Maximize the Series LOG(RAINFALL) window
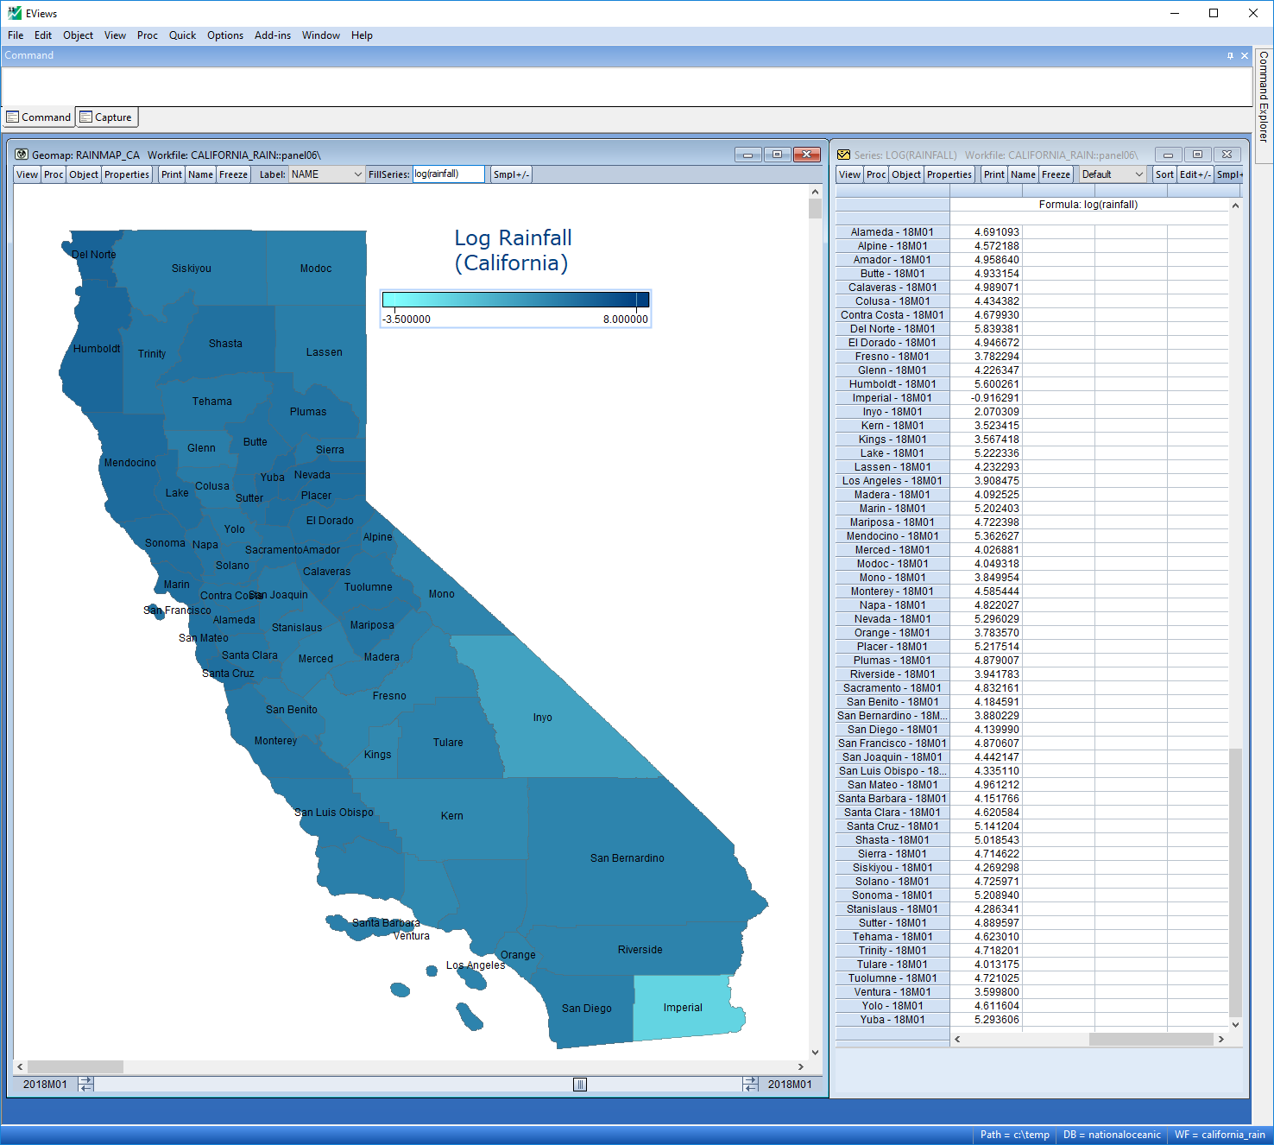This screenshot has height=1145, width=1274. point(1197,155)
